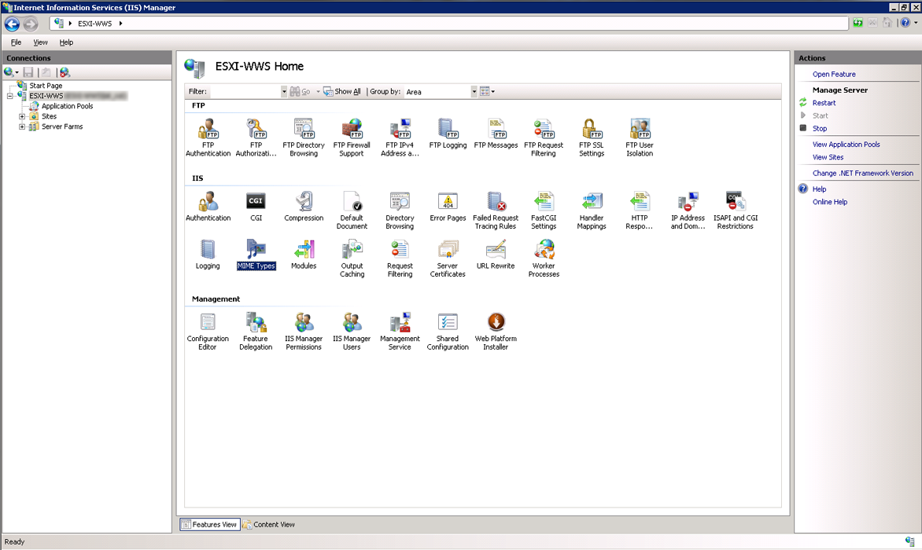The height and width of the screenshot is (550, 922).
Task: Select FastCGI Settings icon
Action: [x=544, y=210]
